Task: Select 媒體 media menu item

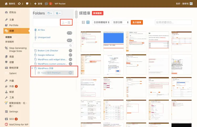Action: tap(17, 31)
